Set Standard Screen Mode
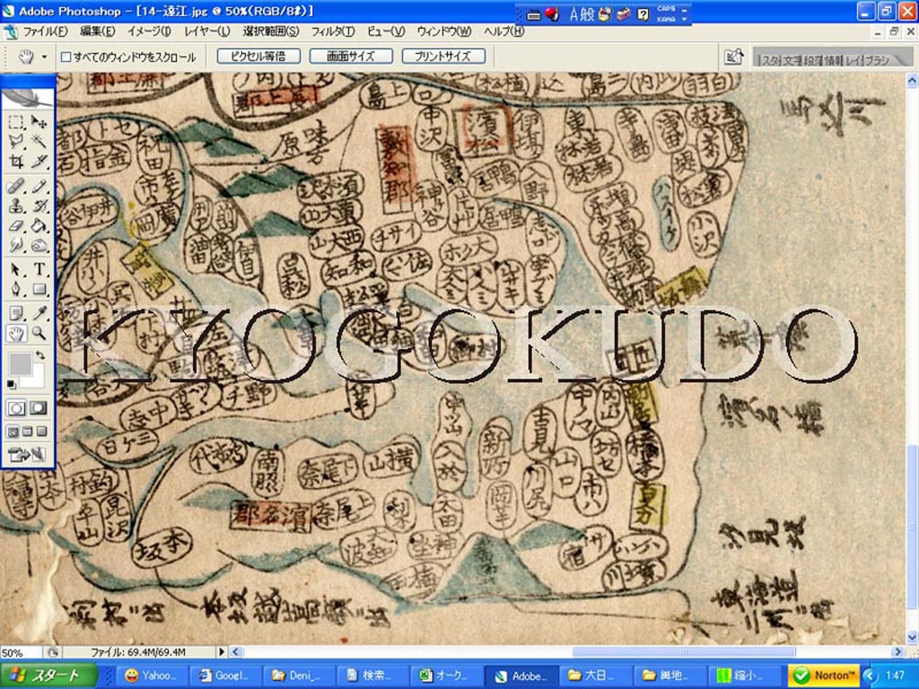This screenshot has width=919, height=689. point(13,432)
